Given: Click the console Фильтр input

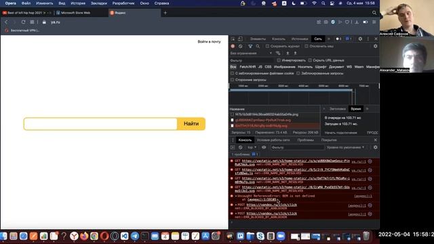Looking at the screenshot, I should point(297,148).
